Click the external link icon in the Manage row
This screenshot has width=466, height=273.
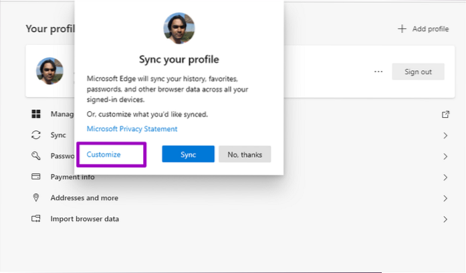445,114
